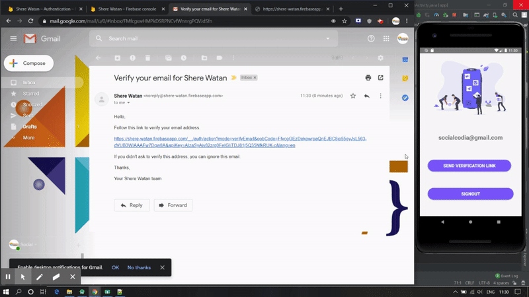The image size is (529, 297).
Task: Switch to Shere Watan Firebase console tab
Action: pyautogui.click(x=127, y=9)
